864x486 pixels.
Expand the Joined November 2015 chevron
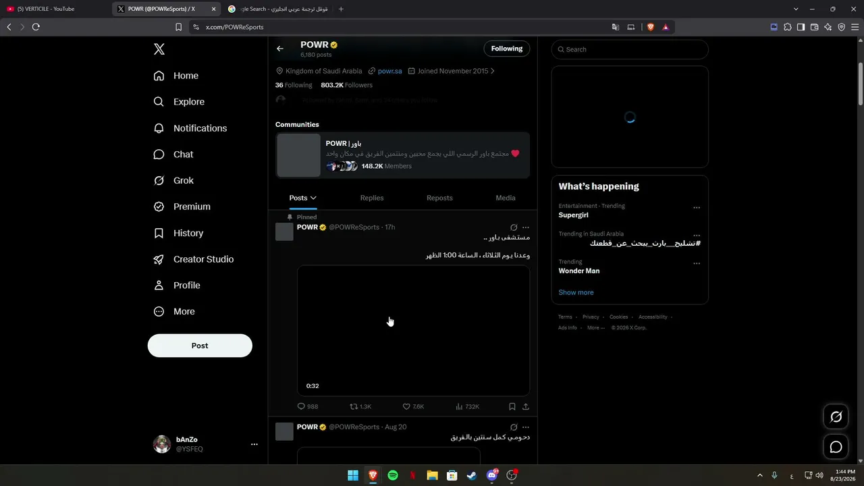pyautogui.click(x=493, y=71)
